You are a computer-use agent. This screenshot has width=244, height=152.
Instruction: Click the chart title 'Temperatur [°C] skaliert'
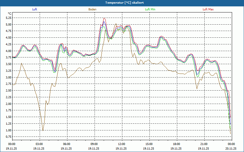coord(122,2)
